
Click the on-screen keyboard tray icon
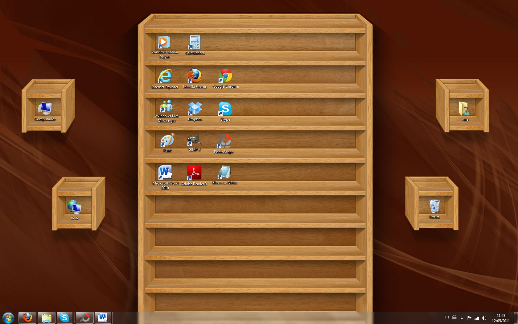point(454,317)
